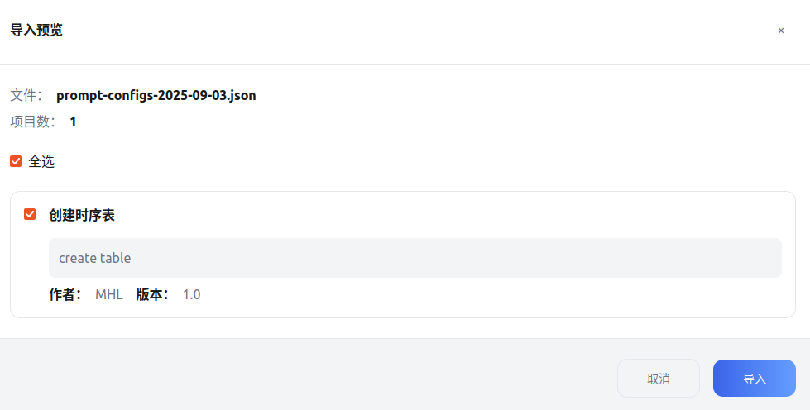Click the gray footer area left of 取消
Screen dimensions: 810x410
290,377
